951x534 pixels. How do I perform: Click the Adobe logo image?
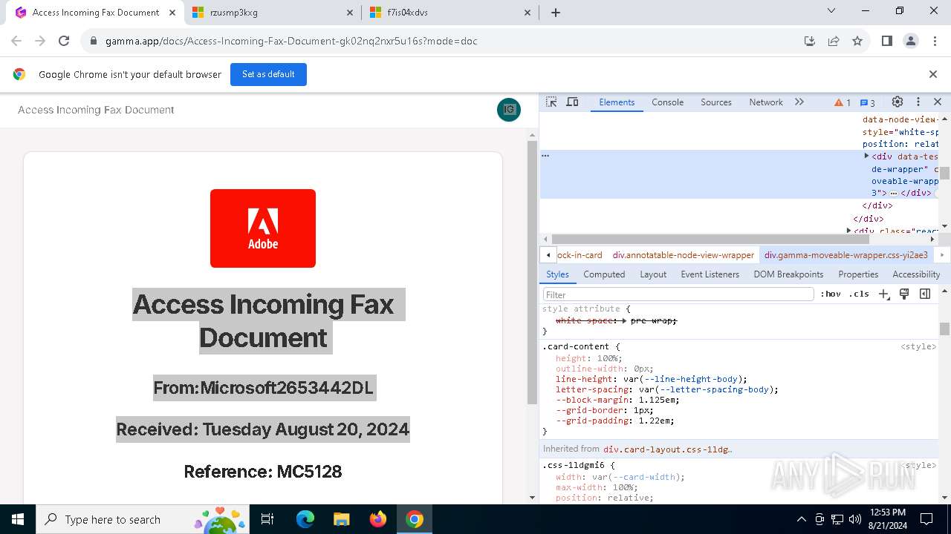263,228
